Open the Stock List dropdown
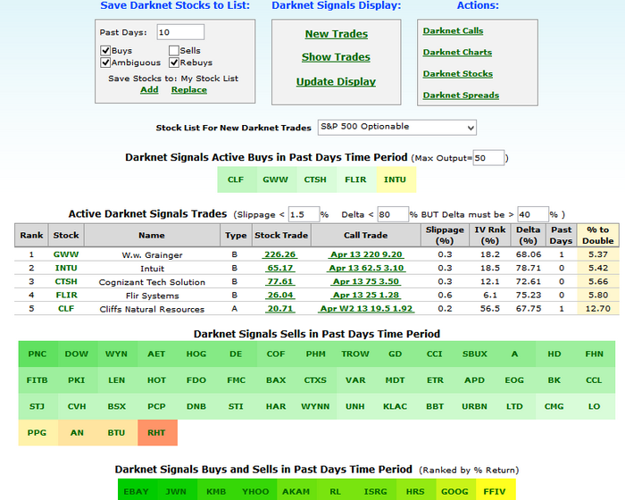 pos(397,127)
